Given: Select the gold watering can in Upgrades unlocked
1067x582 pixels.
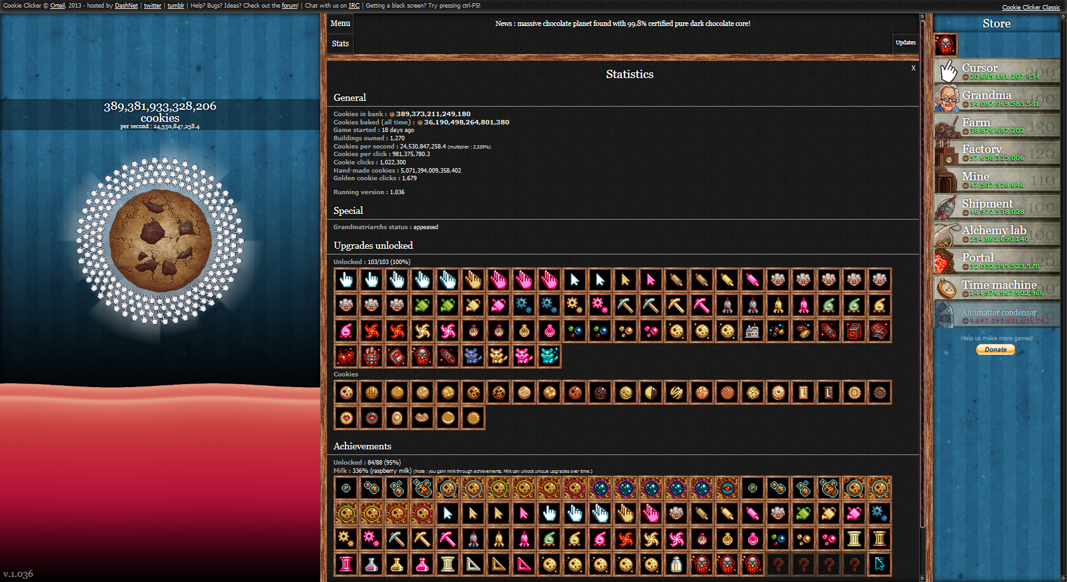Looking at the screenshot, I should click(473, 305).
